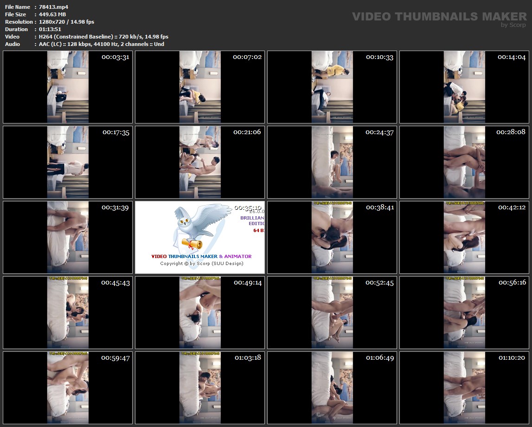
Task: Click the 01:06:49 timestamp label
Action: click(x=379, y=357)
